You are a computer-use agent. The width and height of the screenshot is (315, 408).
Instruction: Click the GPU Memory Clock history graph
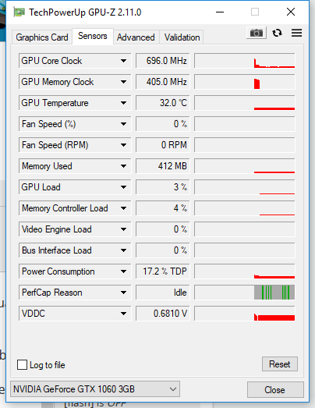click(245, 82)
